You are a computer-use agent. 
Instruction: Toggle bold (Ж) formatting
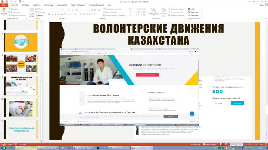tap(49, 14)
